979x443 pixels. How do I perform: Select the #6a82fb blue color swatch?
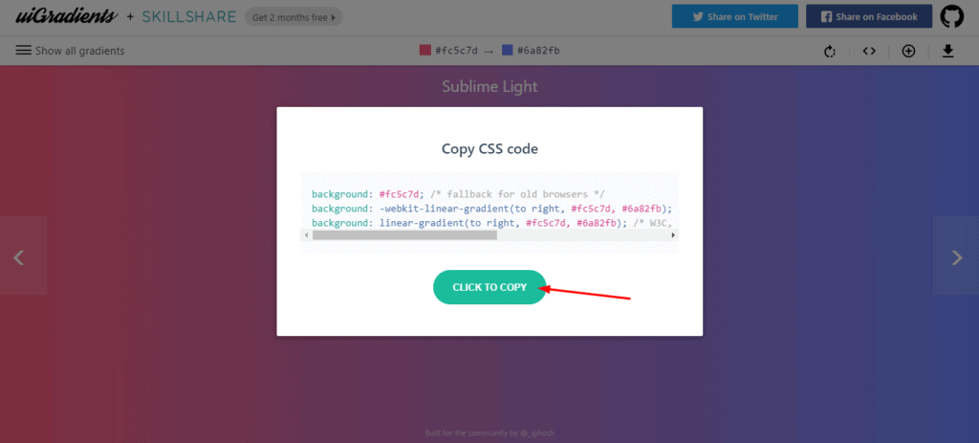click(508, 51)
